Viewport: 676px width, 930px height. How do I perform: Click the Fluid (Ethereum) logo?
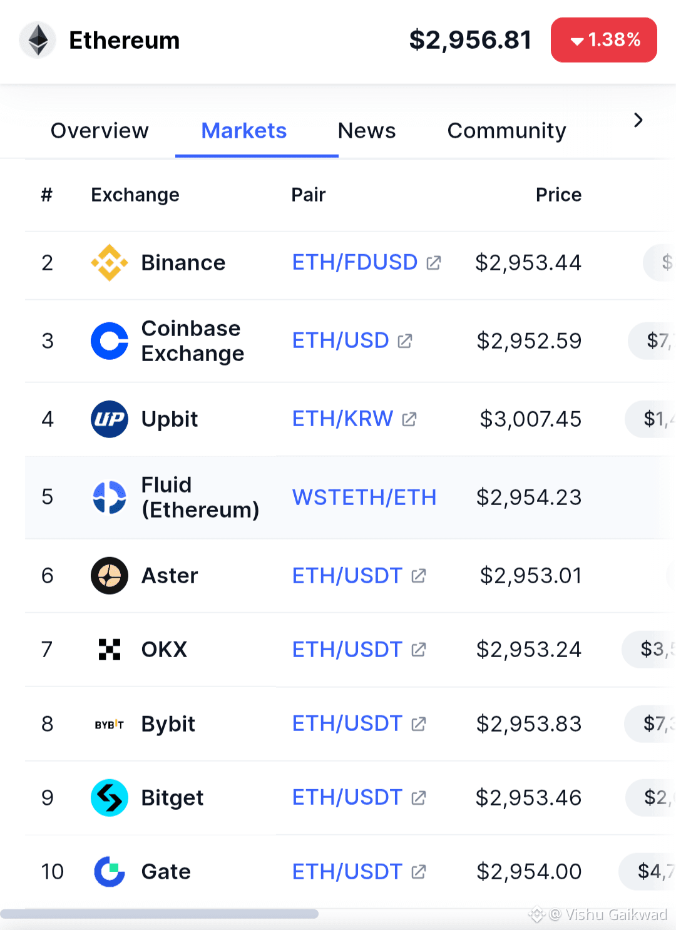110,498
